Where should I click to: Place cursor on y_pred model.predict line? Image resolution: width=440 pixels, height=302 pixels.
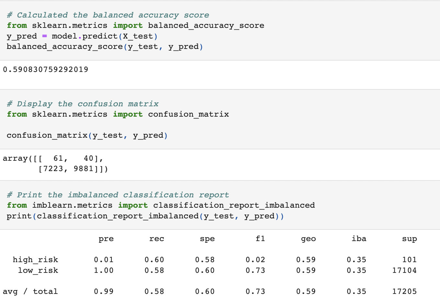(x=82, y=36)
